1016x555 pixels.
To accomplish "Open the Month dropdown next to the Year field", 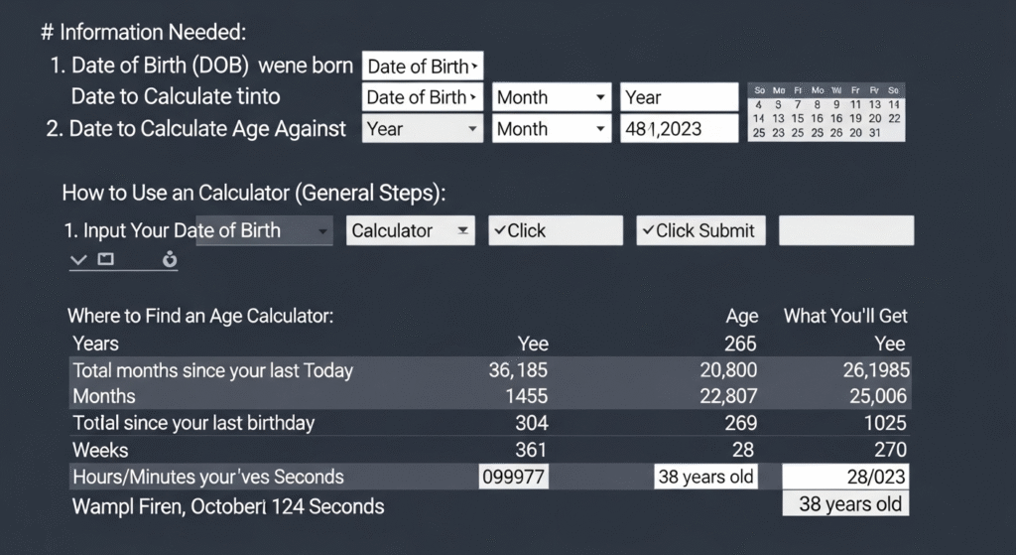I will coord(551,97).
